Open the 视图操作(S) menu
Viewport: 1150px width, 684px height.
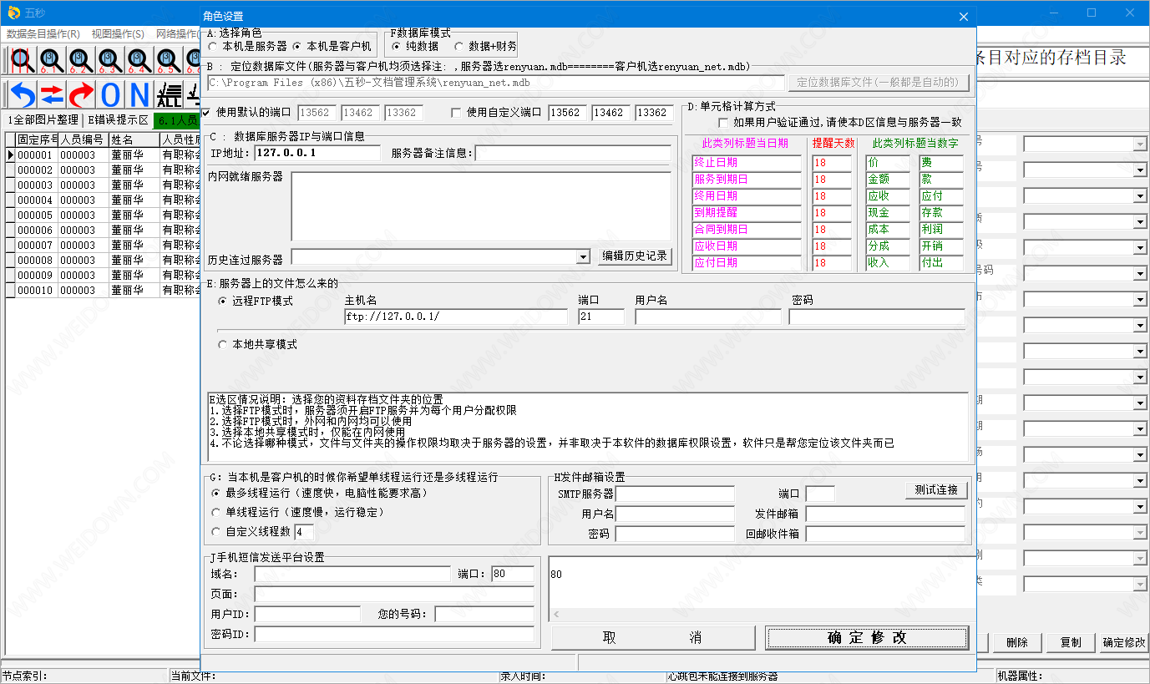tap(118, 34)
